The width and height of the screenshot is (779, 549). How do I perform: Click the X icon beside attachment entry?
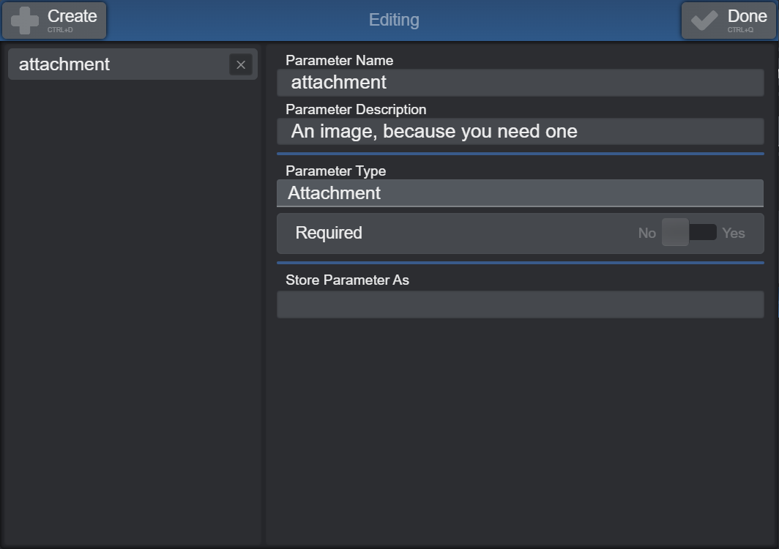(241, 64)
